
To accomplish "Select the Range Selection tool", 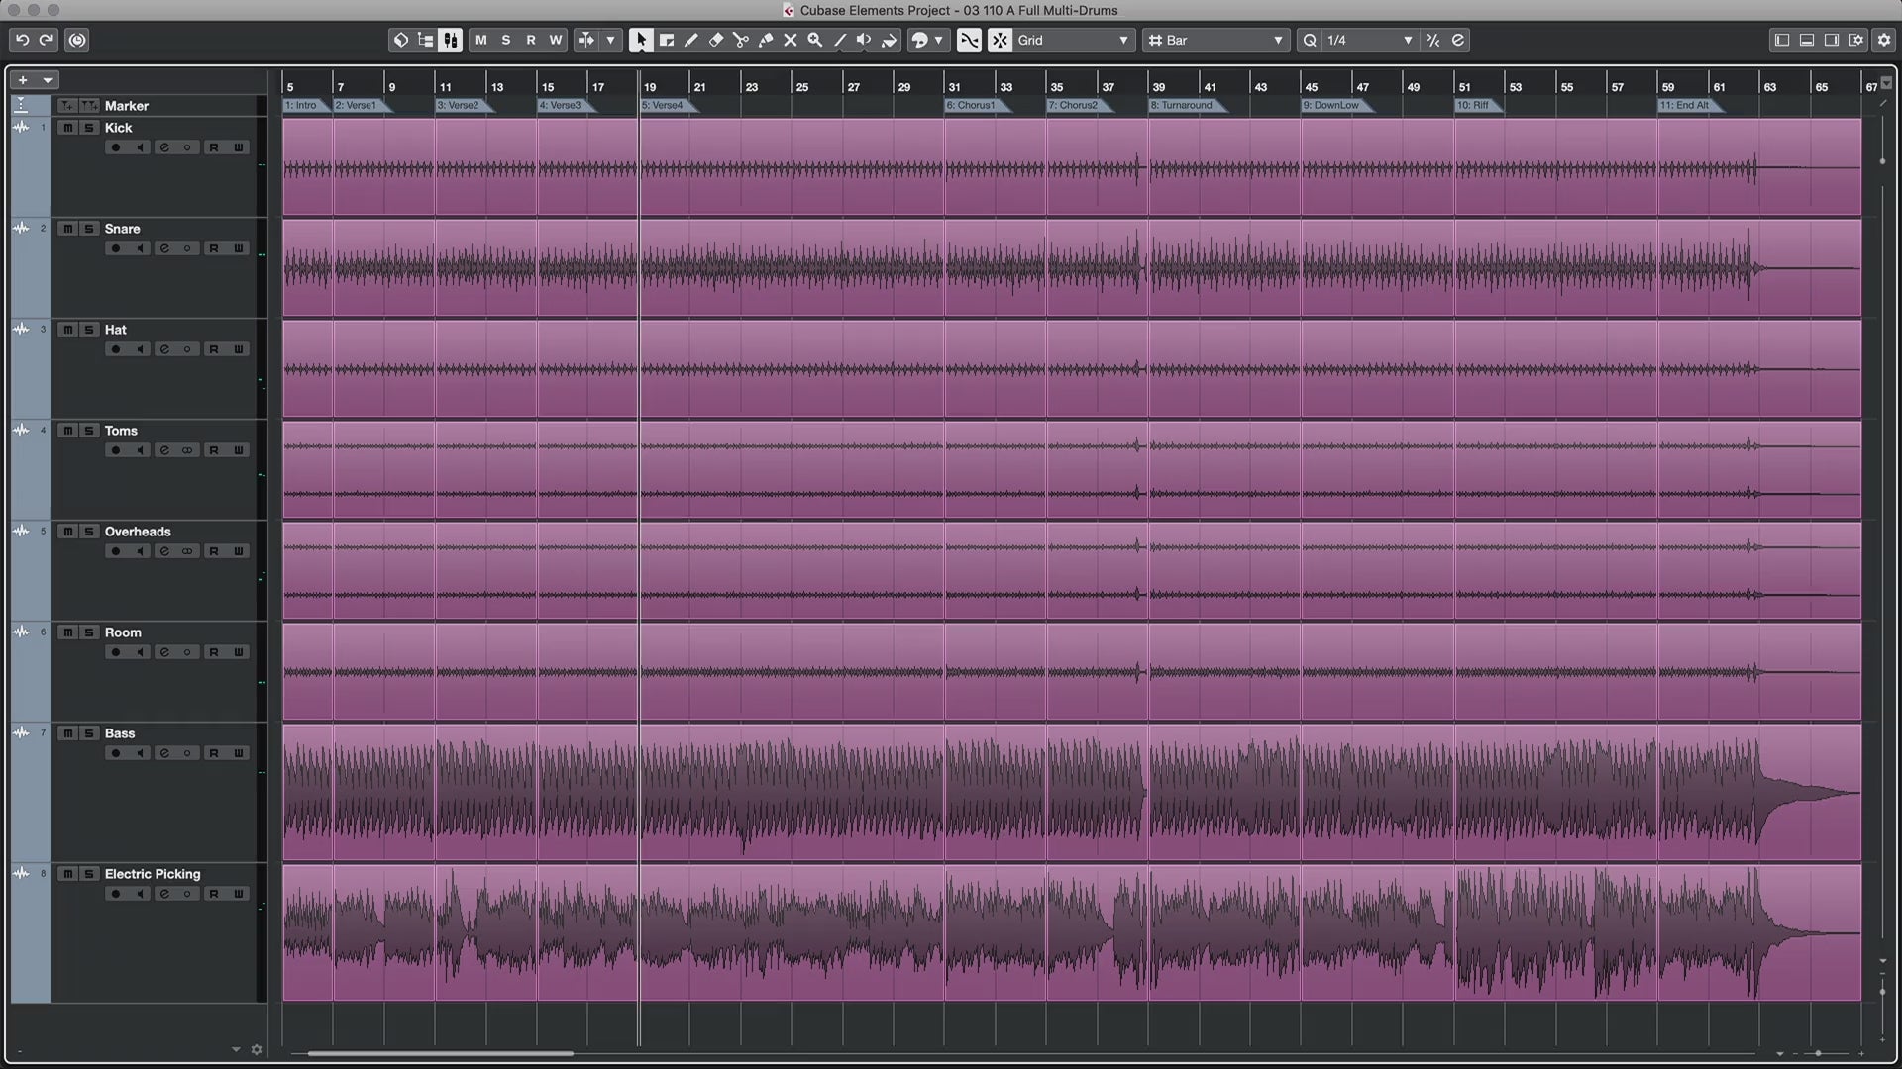I will pyautogui.click(x=667, y=40).
